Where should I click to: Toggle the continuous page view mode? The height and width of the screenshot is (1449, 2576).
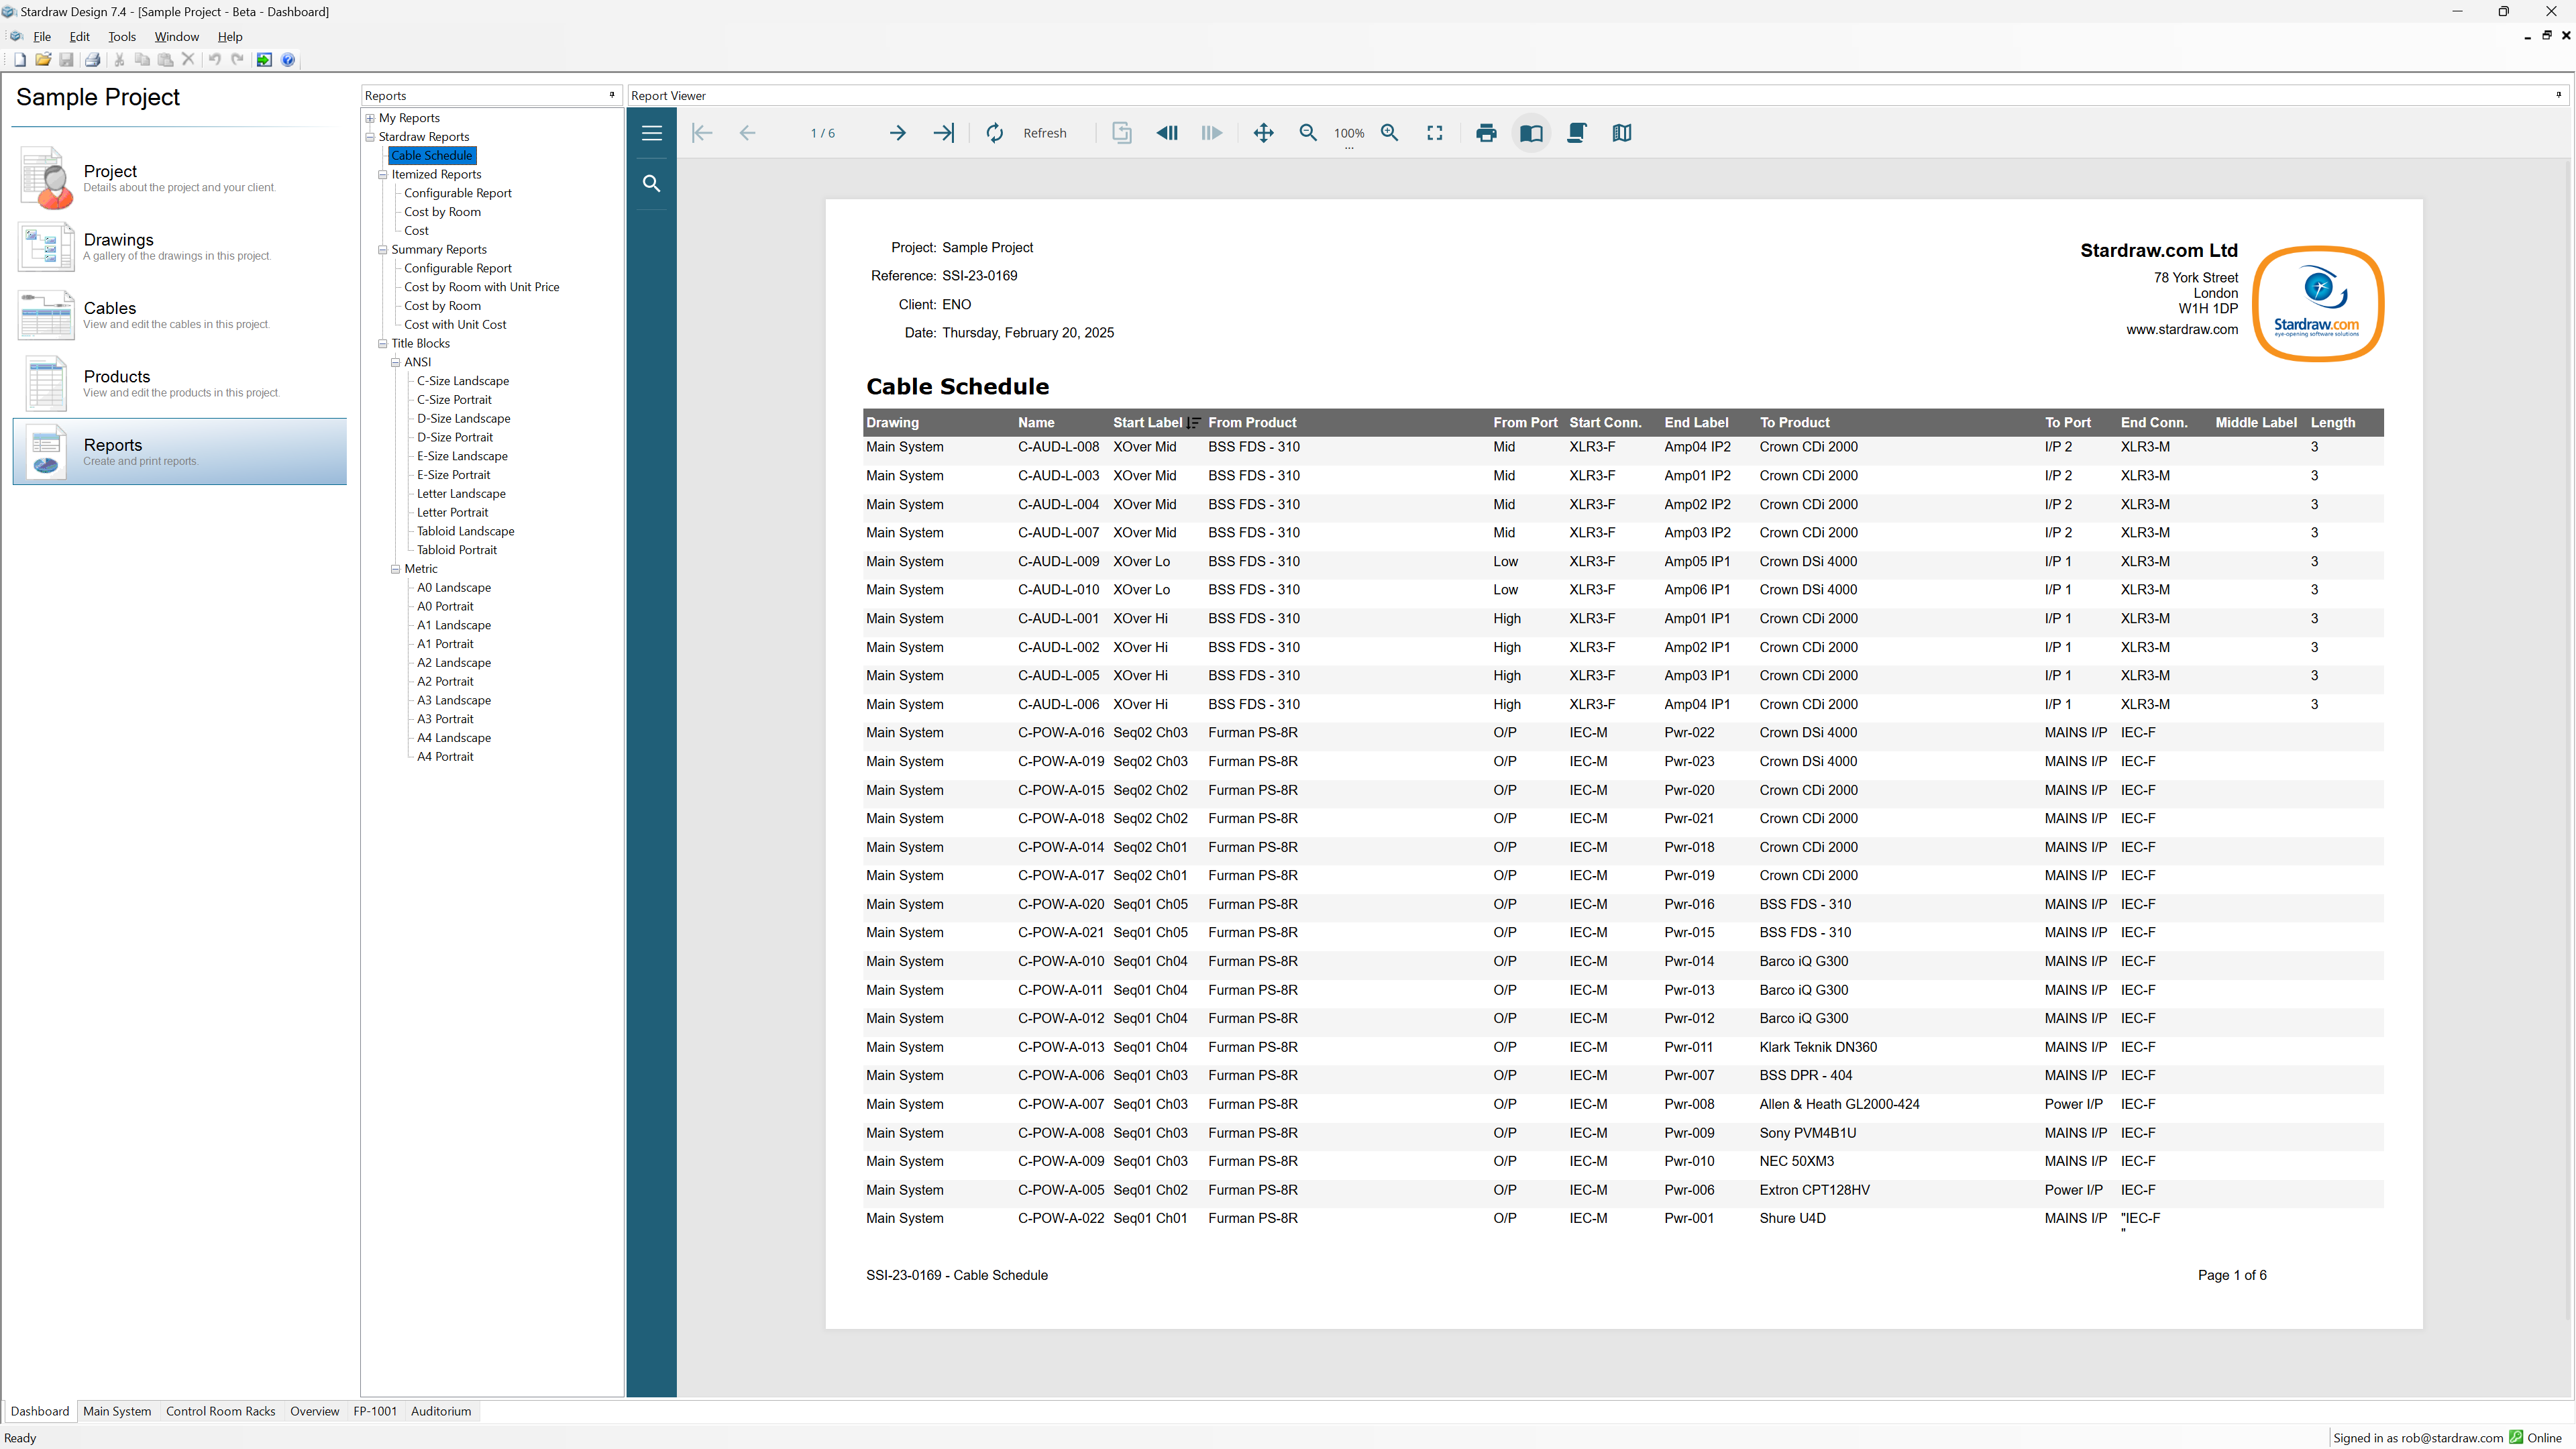1576,133
